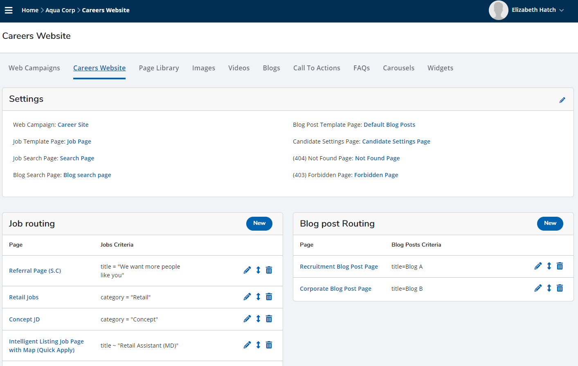
Task: Switch to the Widgets tab
Action: coord(440,68)
